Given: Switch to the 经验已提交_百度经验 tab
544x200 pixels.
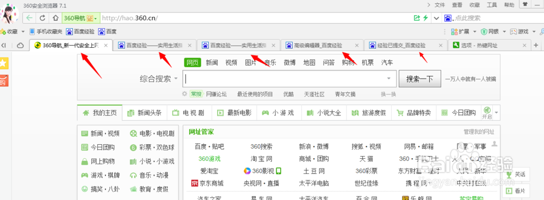Looking at the screenshot, I should (x=406, y=45).
